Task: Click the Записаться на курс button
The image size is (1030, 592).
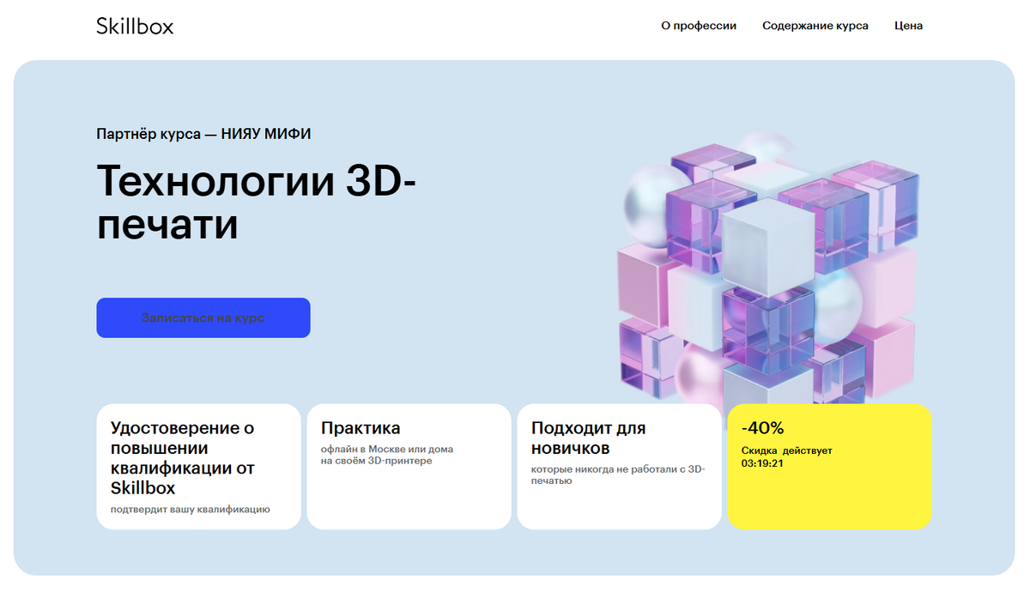Action: [203, 317]
